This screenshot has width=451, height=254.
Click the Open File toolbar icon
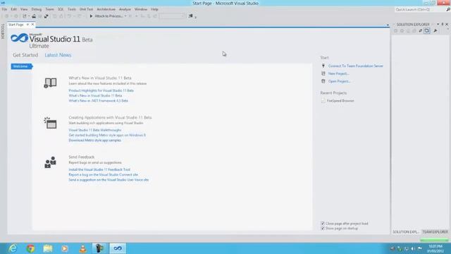pyautogui.click(x=34, y=16)
